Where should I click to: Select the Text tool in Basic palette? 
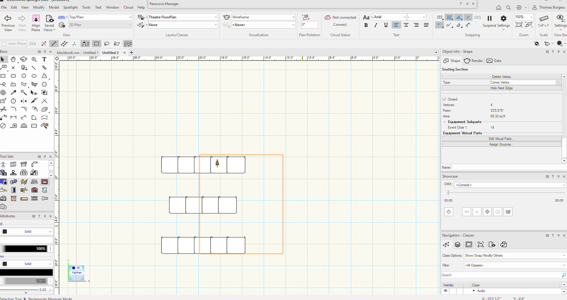click(x=44, y=60)
